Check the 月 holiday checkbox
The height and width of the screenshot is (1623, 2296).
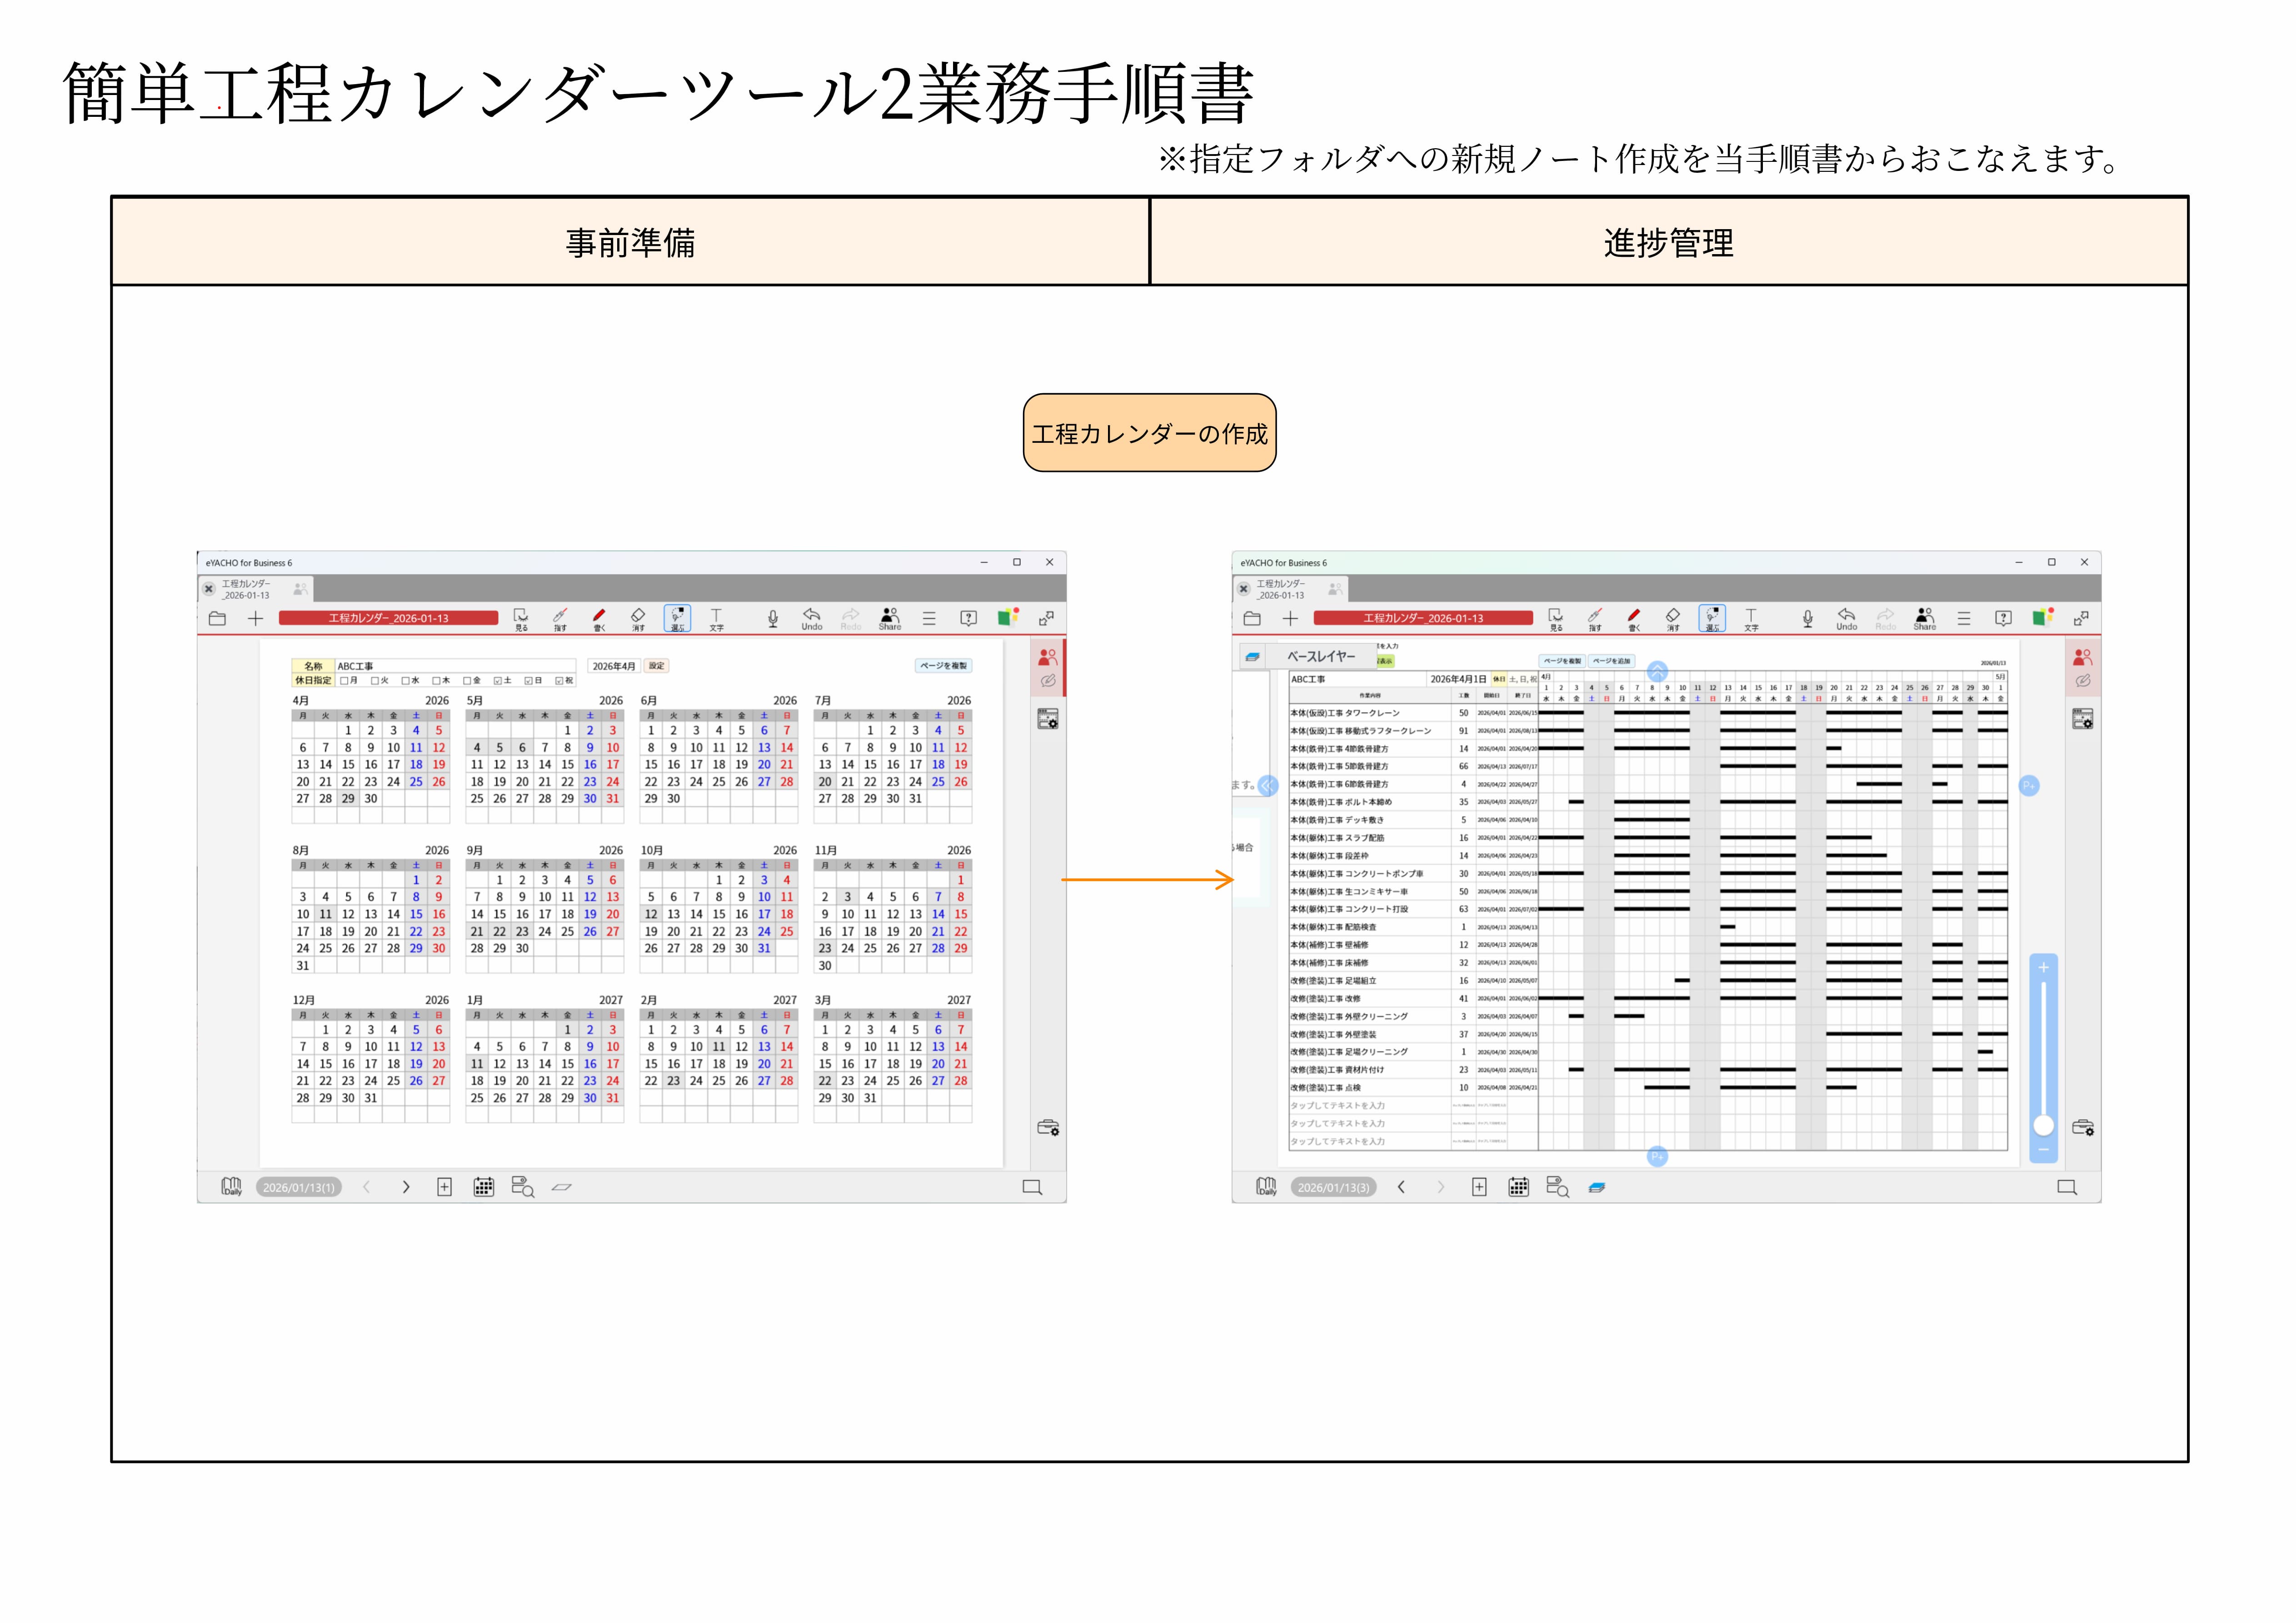(x=344, y=681)
